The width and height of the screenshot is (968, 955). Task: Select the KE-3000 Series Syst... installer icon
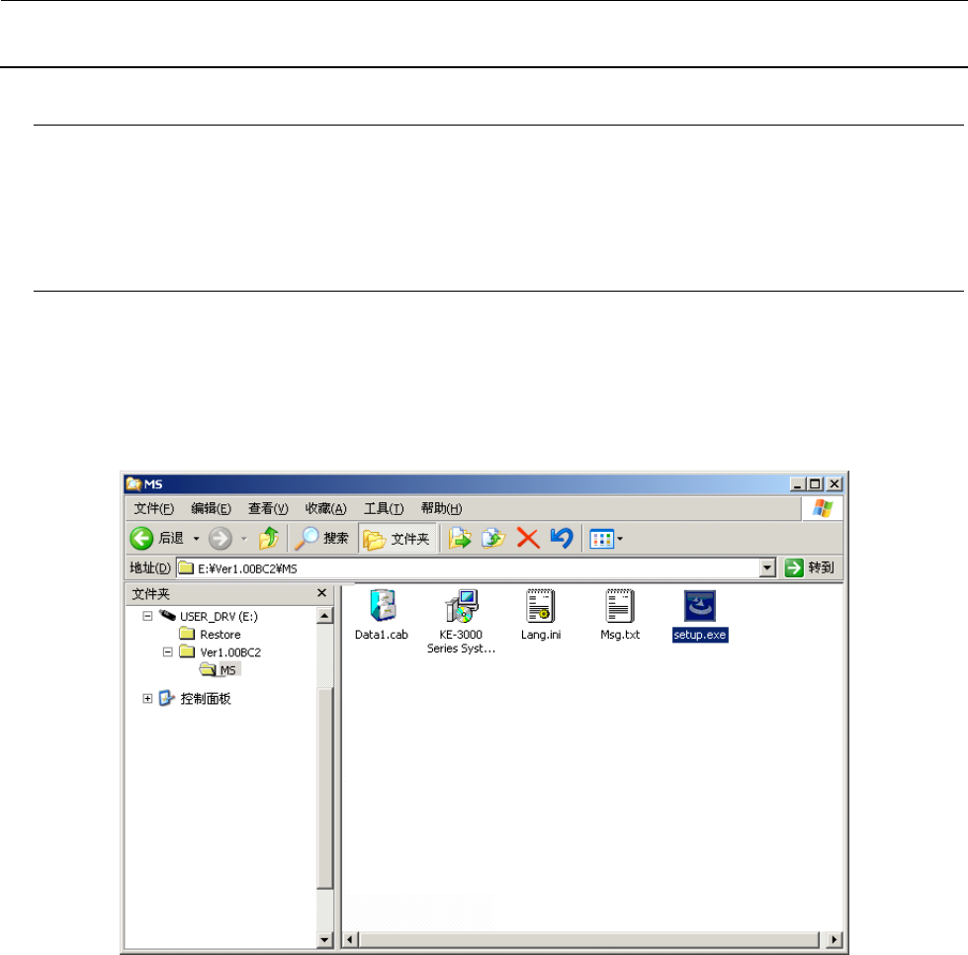click(x=461, y=606)
